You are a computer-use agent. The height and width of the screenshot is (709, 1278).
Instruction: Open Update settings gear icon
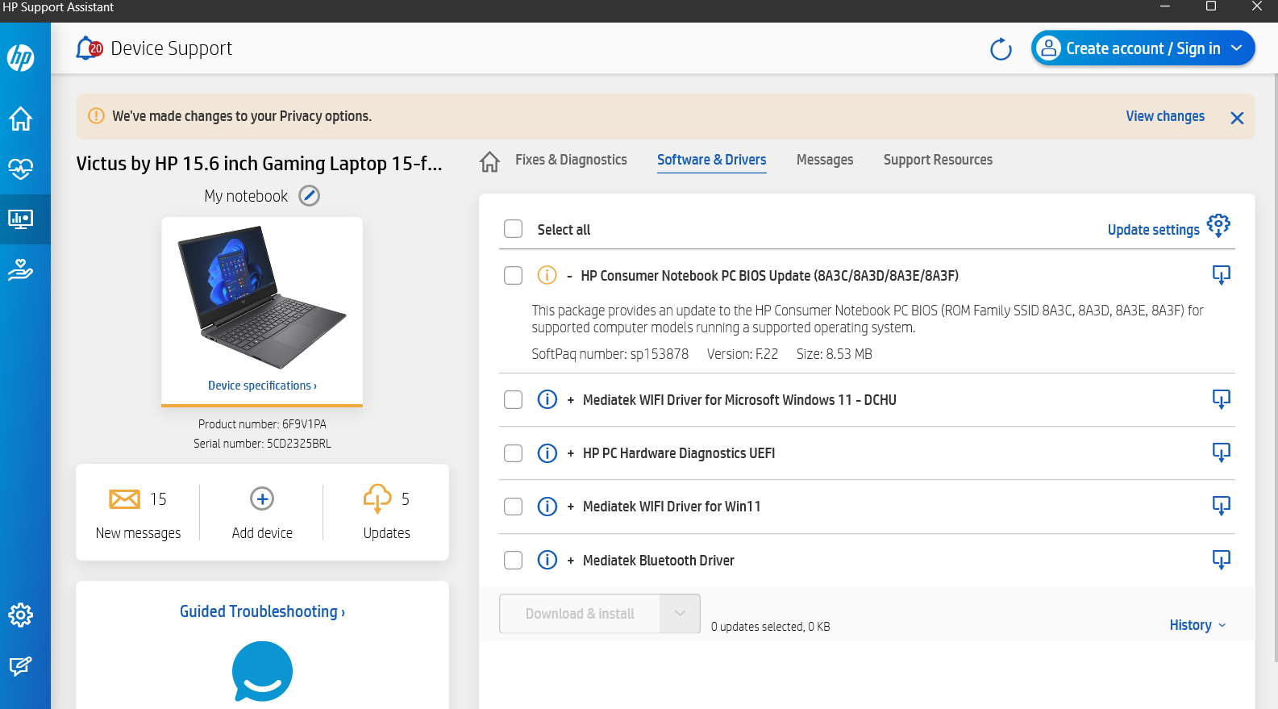click(1218, 226)
